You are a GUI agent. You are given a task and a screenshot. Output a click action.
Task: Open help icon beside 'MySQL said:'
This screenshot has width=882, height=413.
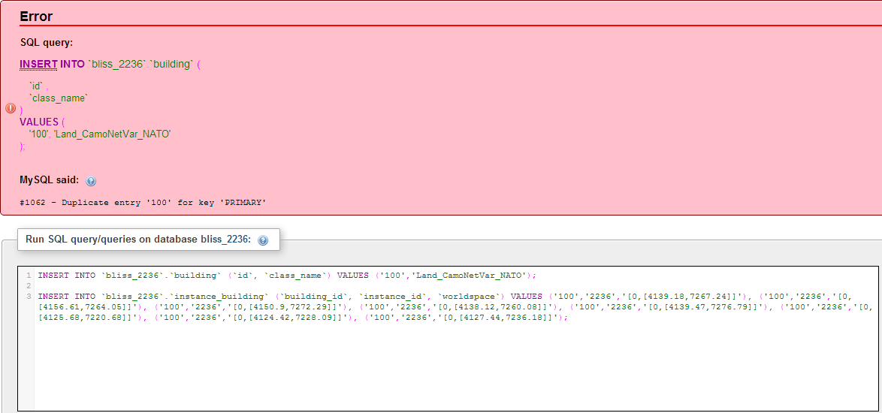click(x=91, y=182)
